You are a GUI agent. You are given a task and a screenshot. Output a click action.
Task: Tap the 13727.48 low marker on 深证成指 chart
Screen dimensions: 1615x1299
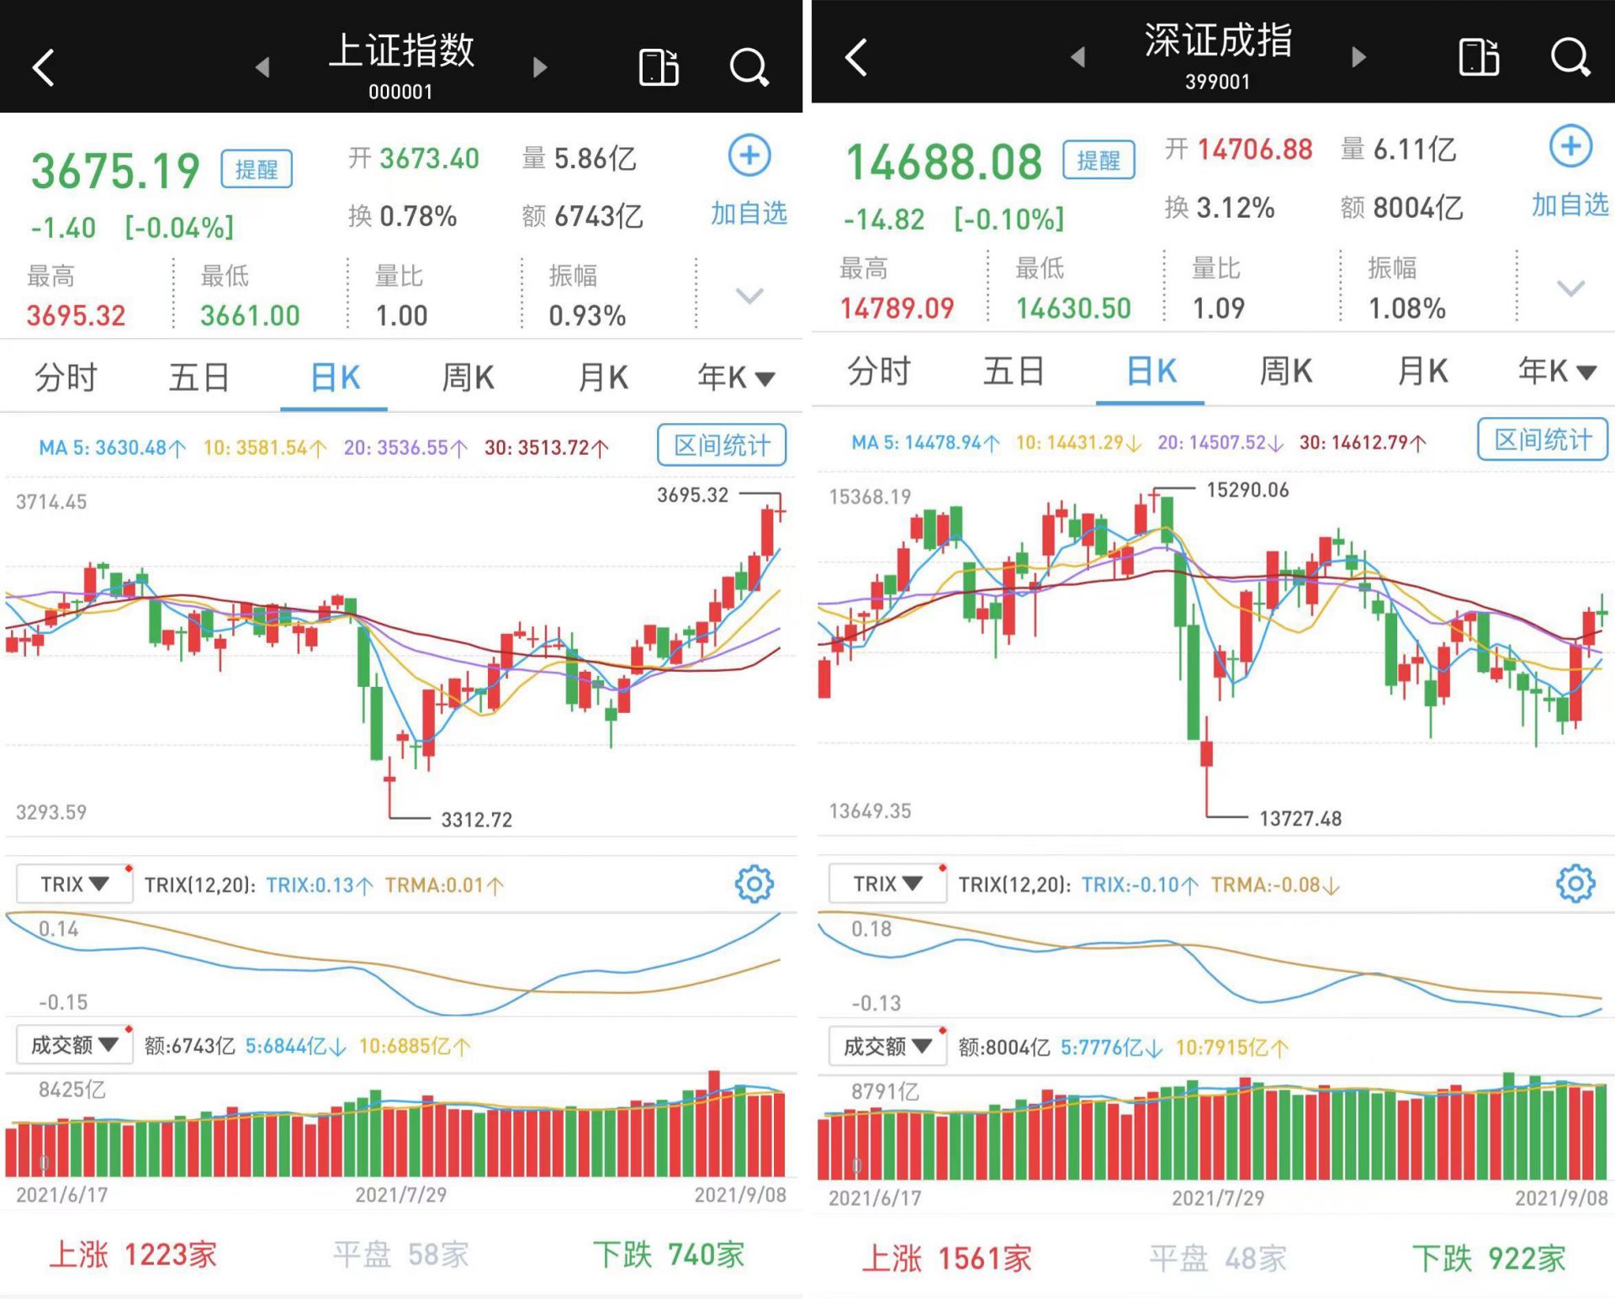point(1300,819)
